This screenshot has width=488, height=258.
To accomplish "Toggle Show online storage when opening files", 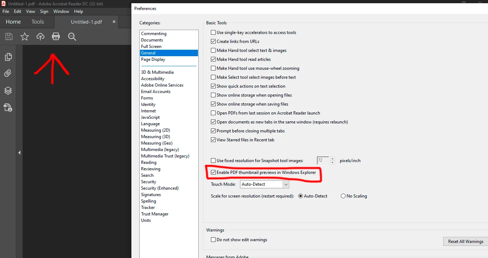I will click(213, 95).
